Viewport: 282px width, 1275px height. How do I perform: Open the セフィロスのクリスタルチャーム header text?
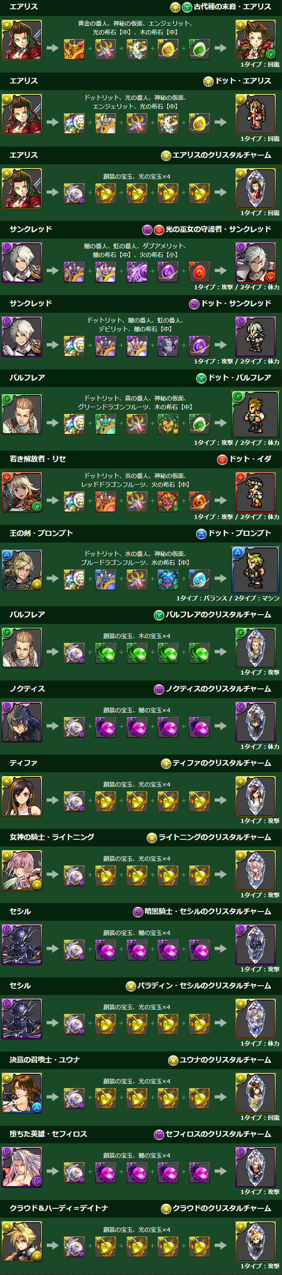pyautogui.click(x=218, y=1134)
